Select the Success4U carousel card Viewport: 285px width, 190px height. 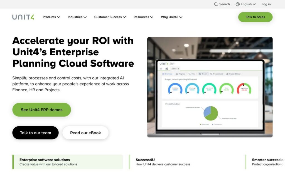tap(163, 162)
